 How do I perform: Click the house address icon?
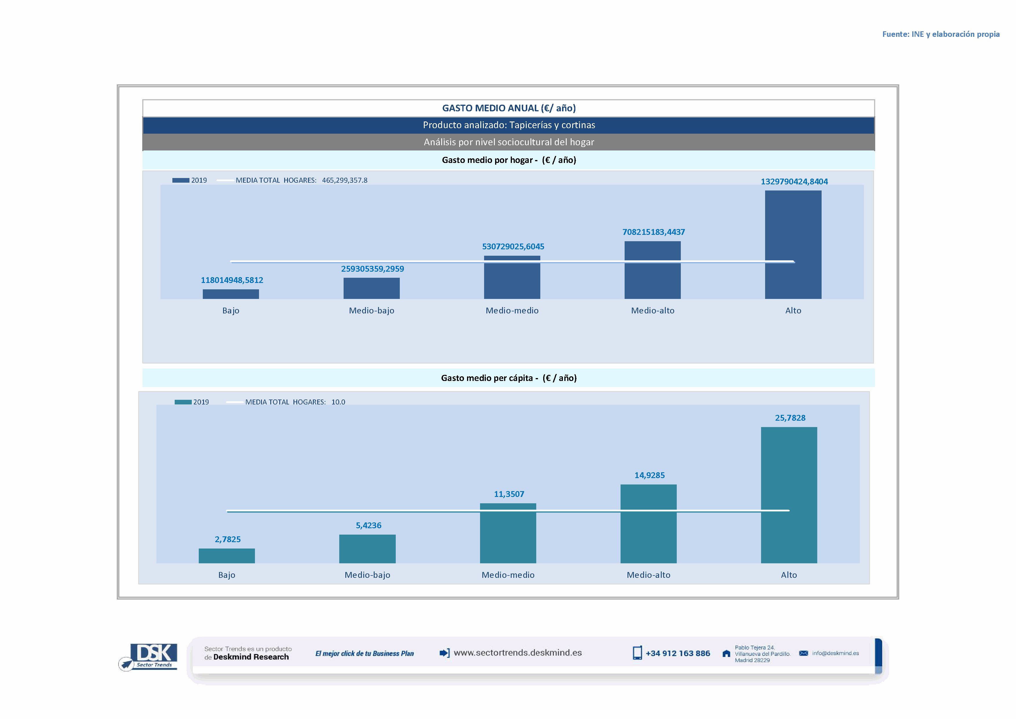(x=726, y=653)
